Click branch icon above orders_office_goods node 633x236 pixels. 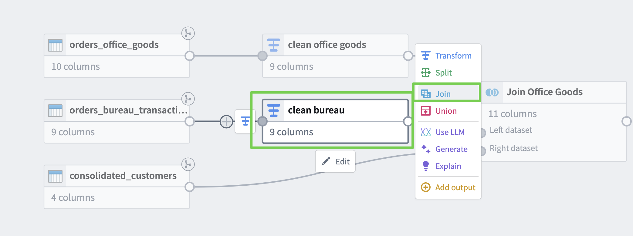tap(188, 33)
